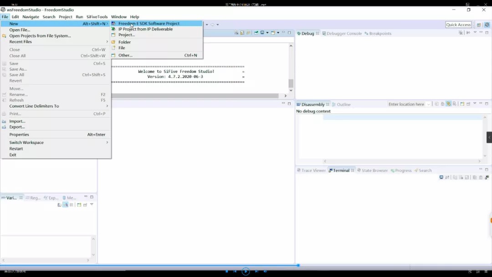Click Collapse All in Variables view

click(72, 205)
